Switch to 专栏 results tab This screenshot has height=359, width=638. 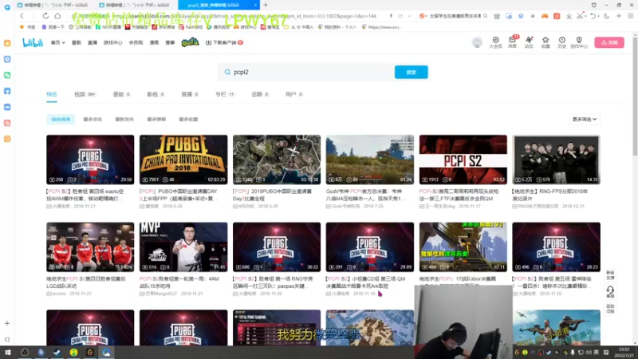pos(225,94)
